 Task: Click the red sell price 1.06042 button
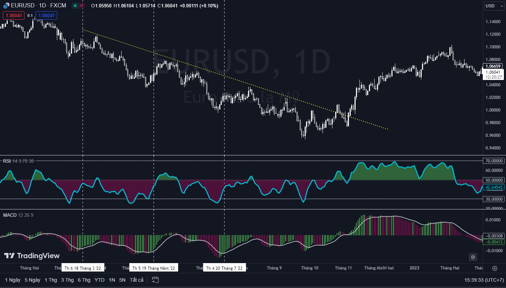(x=14, y=15)
